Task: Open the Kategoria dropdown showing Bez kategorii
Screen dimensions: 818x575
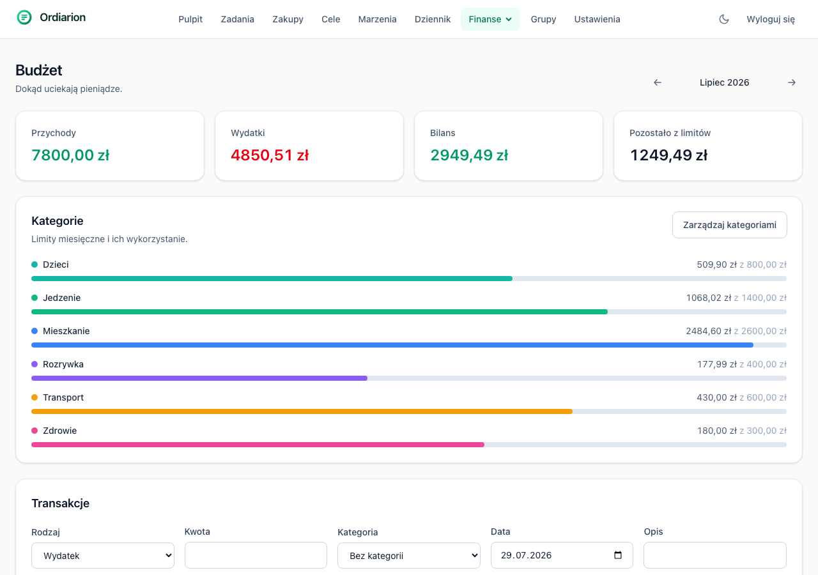Action: point(409,555)
